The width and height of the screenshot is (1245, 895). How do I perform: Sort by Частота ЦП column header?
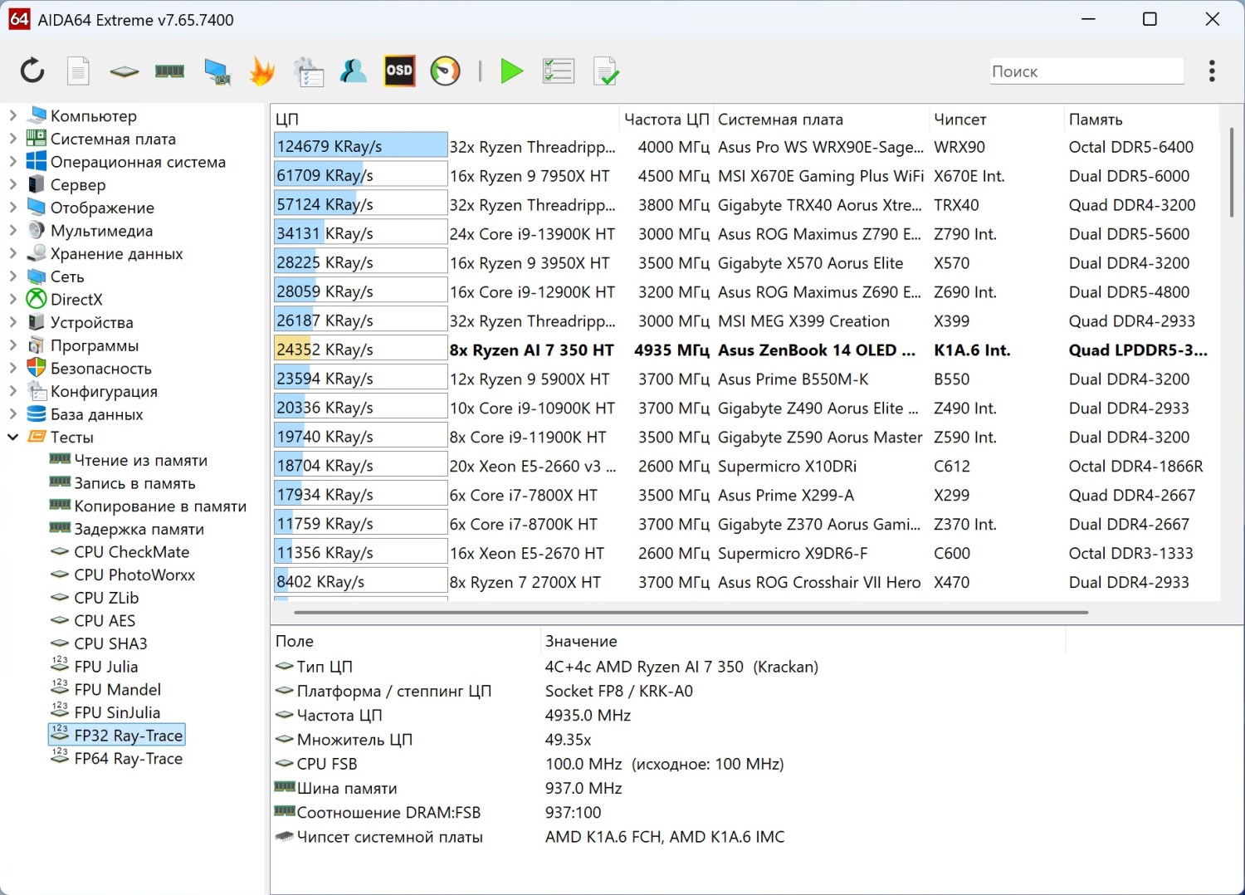point(666,120)
